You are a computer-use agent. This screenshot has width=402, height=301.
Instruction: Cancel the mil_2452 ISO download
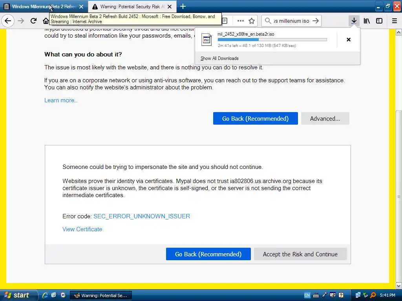click(x=349, y=40)
